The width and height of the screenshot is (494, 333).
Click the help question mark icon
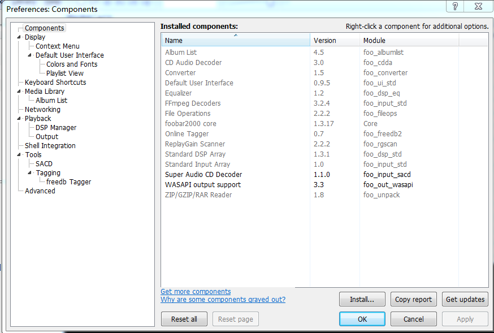click(455, 6)
